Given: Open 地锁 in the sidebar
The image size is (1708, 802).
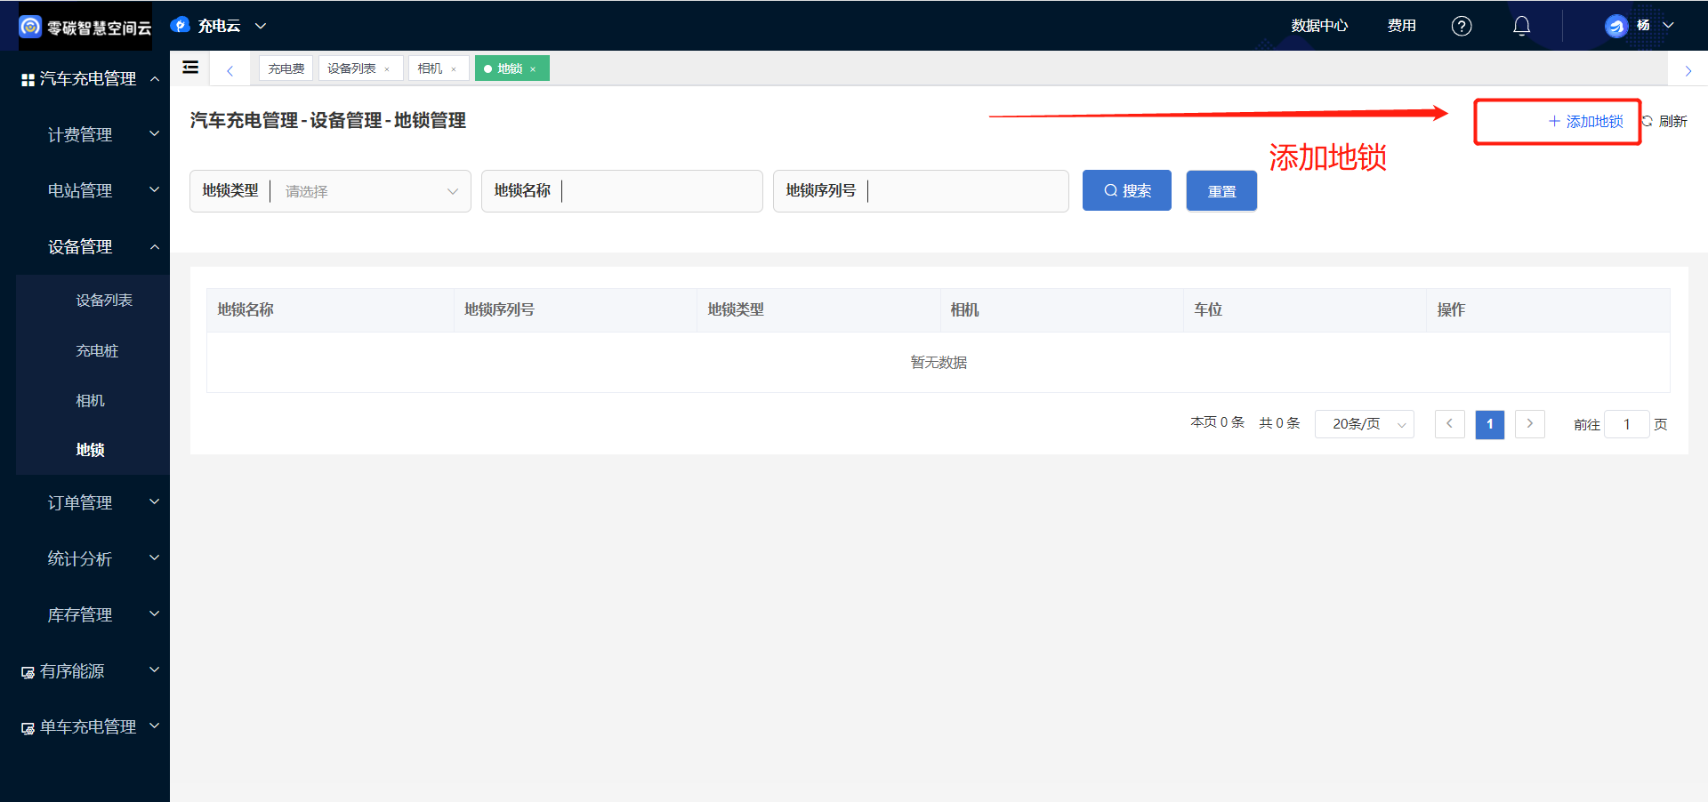Looking at the screenshot, I should click(x=90, y=450).
